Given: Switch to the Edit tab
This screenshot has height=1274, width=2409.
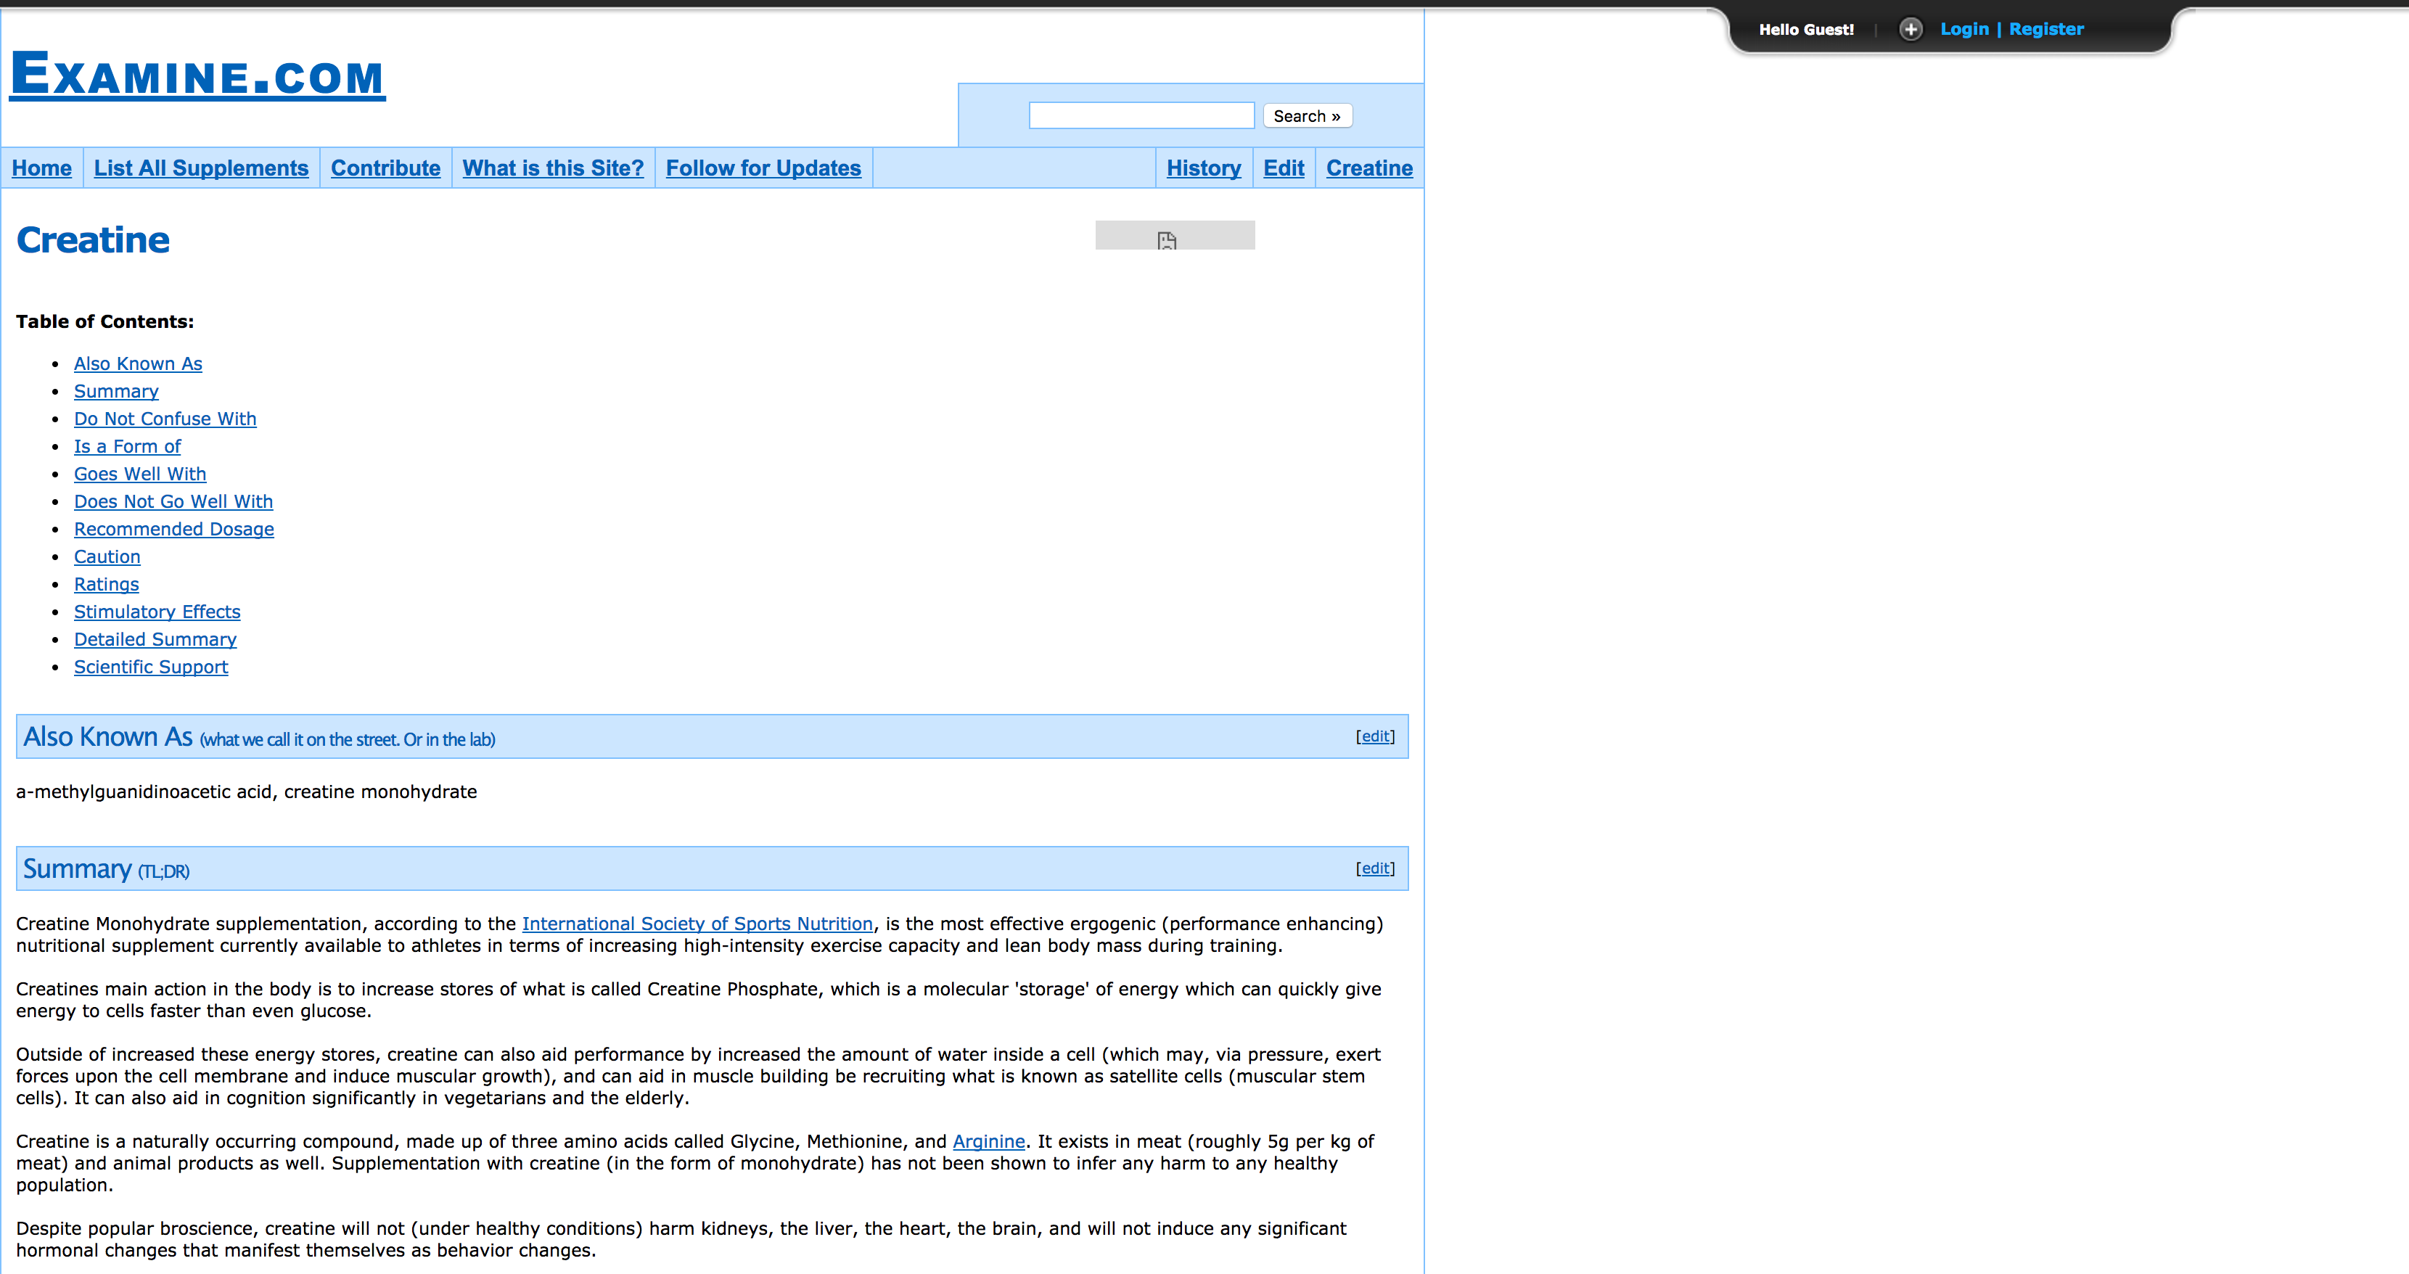Looking at the screenshot, I should [1283, 168].
